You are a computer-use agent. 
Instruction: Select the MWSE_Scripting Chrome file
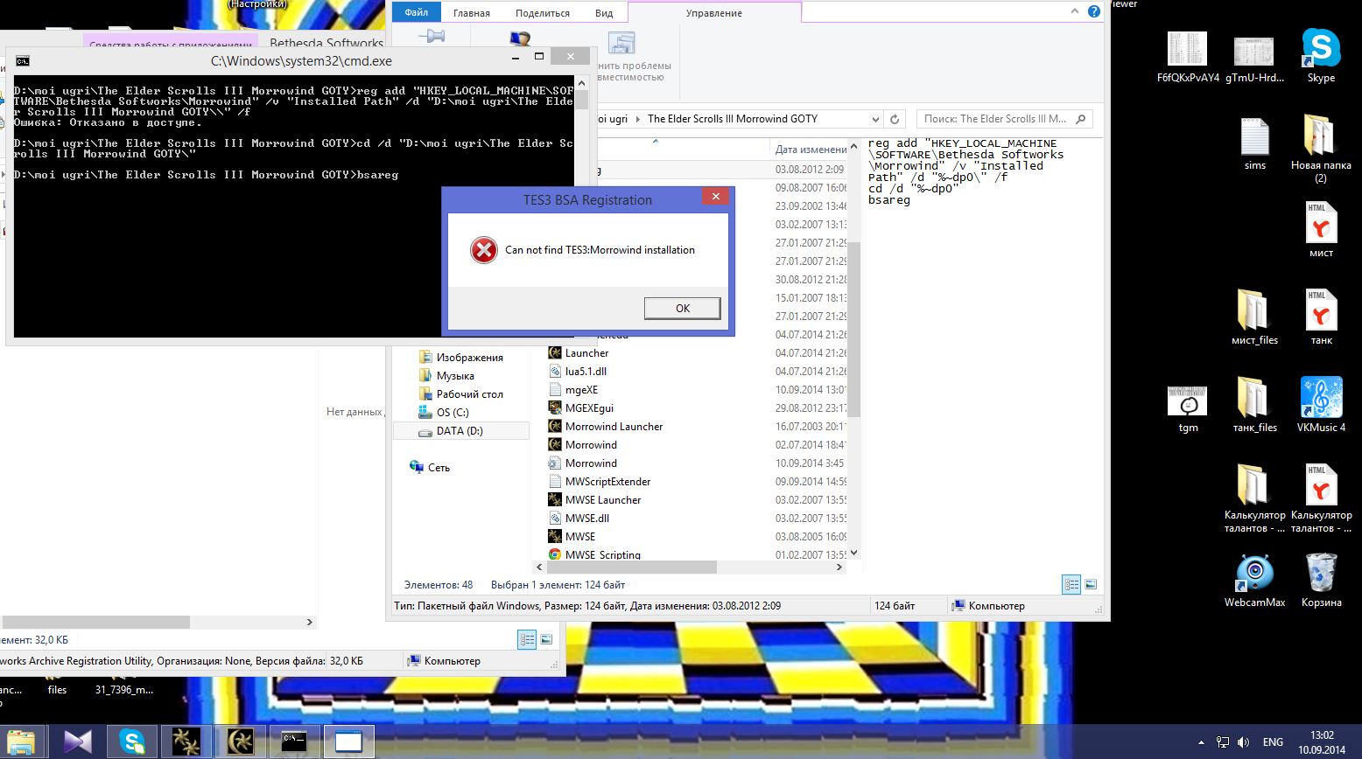click(602, 554)
